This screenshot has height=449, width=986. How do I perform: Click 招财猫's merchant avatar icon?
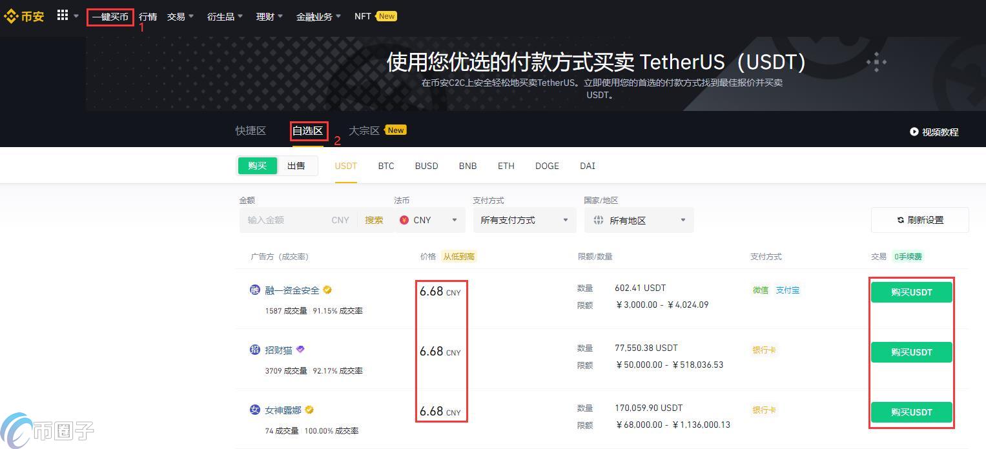click(x=254, y=350)
